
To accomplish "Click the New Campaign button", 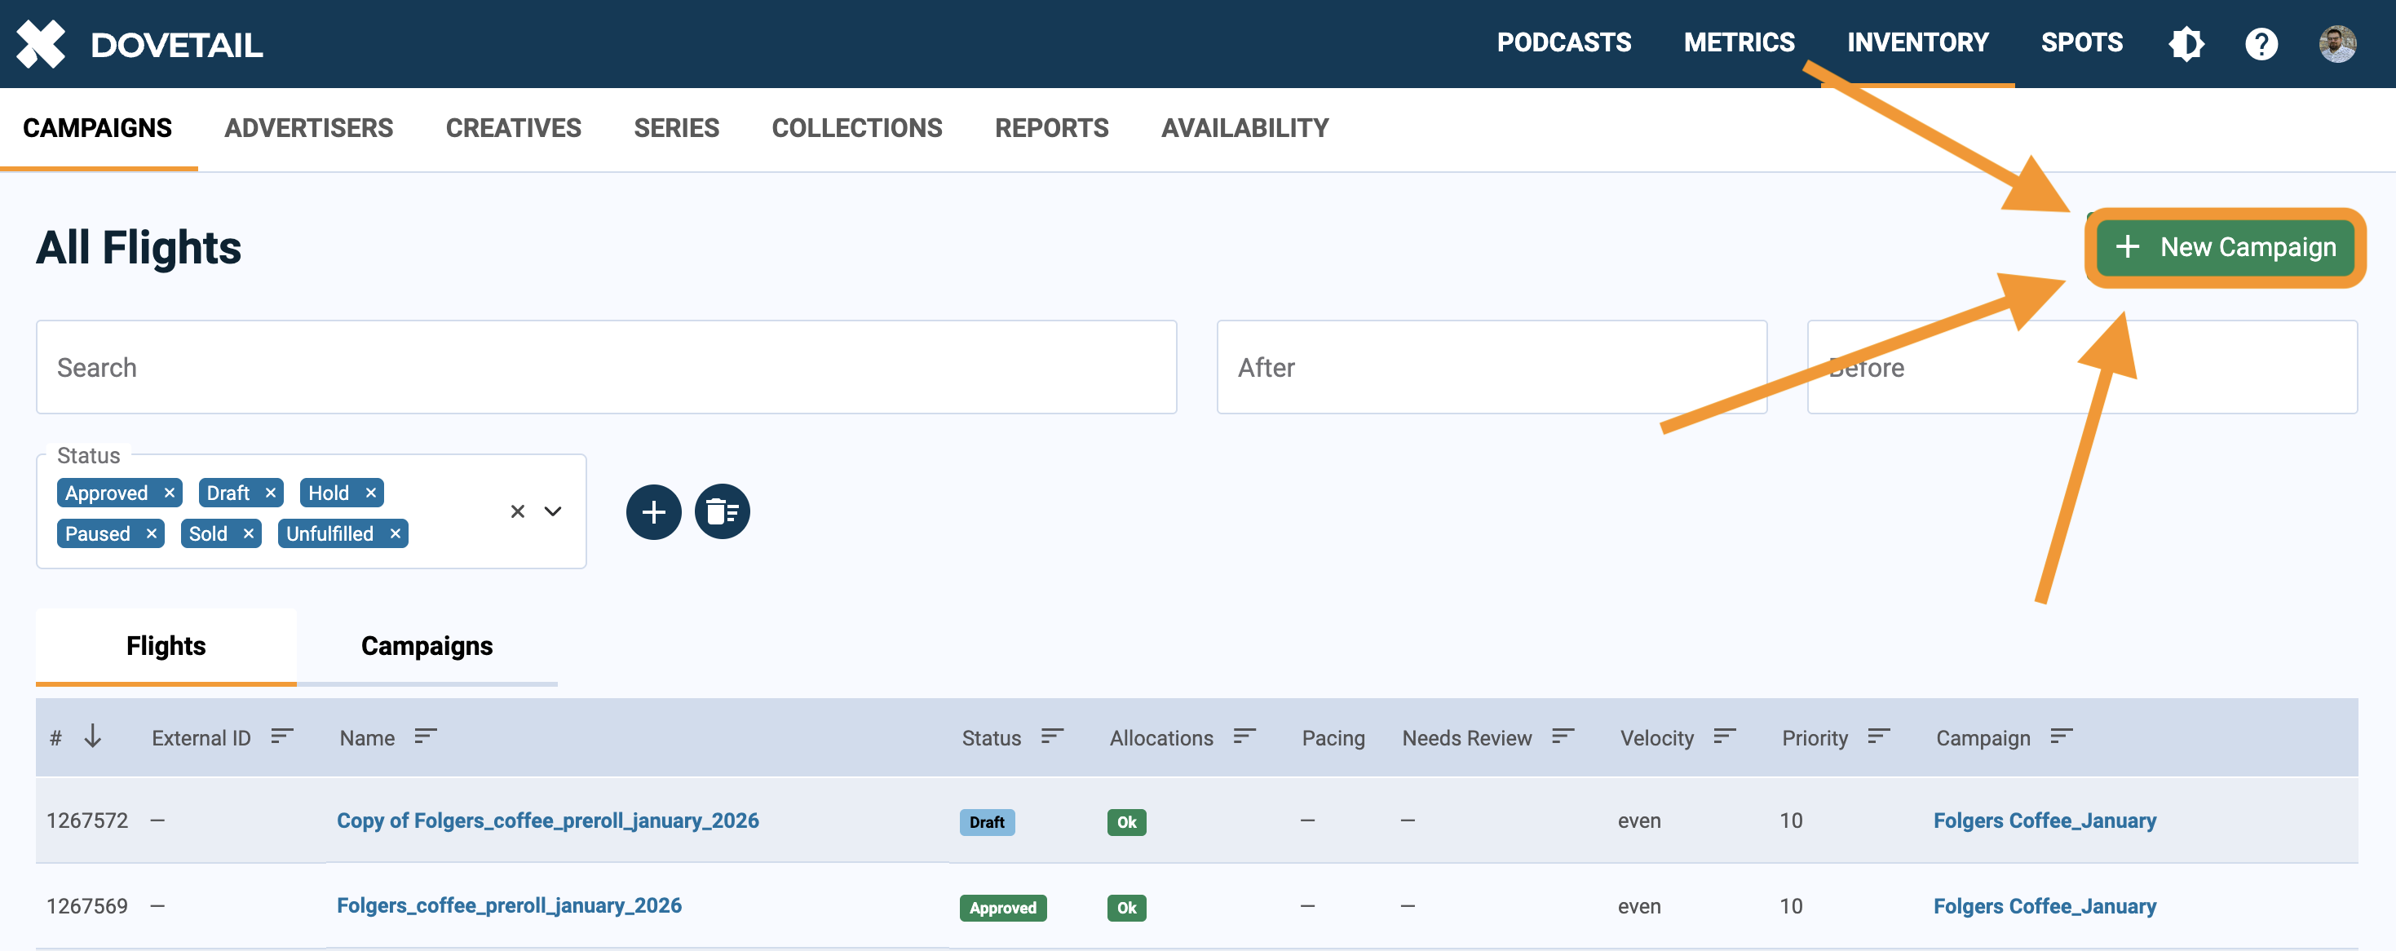I will point(2226,247).
